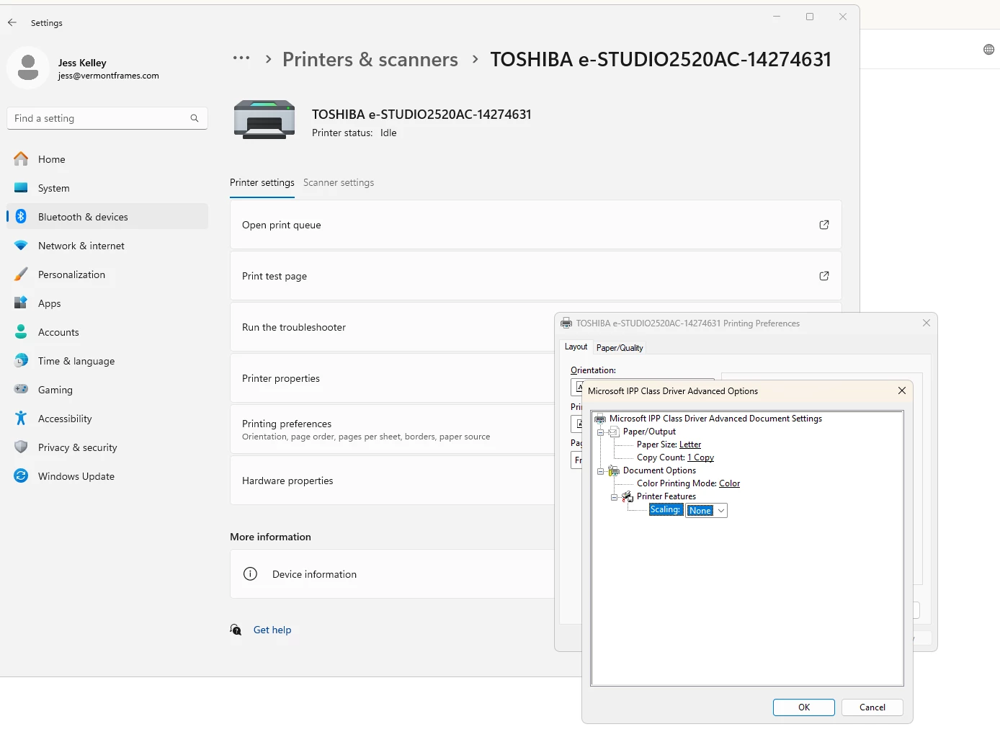Click the jess@vermontframes.com account email
Viewport: 1000px width, 737px height.
(x=109, y=76)
